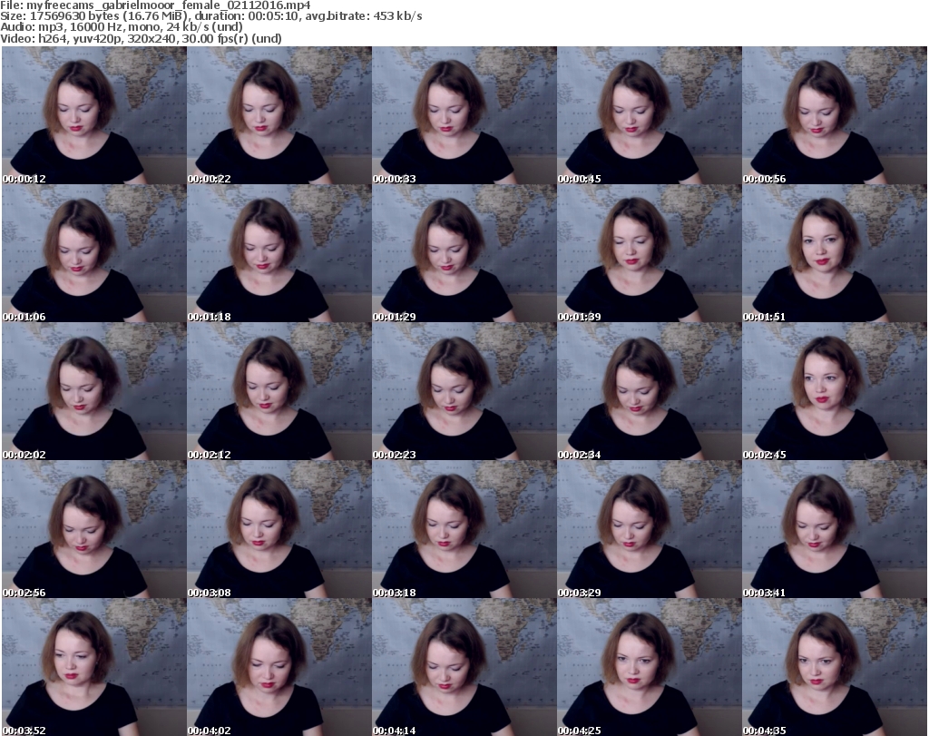Choose the frame labeled 00:00:56

pos(834,115)
